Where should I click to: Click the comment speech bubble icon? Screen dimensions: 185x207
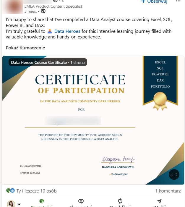81,201
